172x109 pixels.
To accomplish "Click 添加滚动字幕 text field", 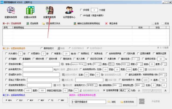I will point(41,64).
